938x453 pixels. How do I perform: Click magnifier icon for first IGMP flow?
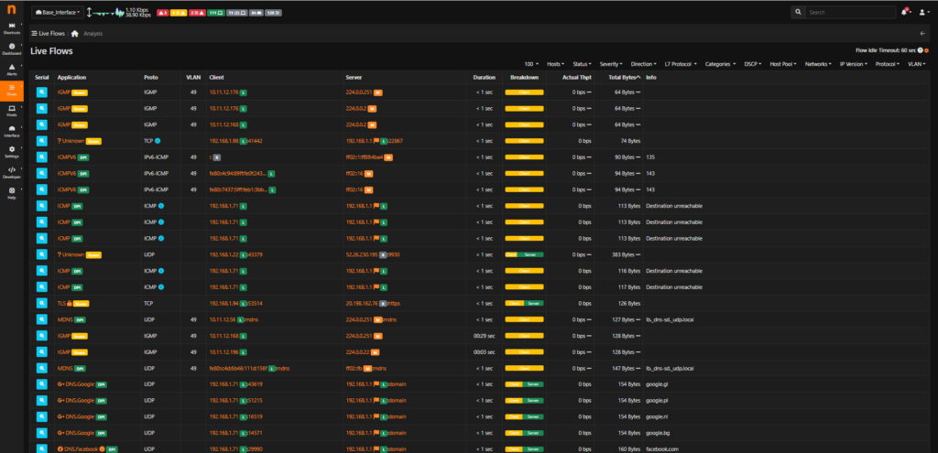point(41,92)
